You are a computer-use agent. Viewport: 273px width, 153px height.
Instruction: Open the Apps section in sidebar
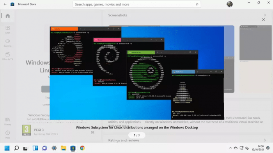coord(7,30)
